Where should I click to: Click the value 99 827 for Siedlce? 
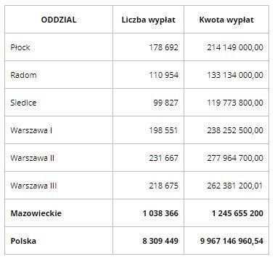165,103
